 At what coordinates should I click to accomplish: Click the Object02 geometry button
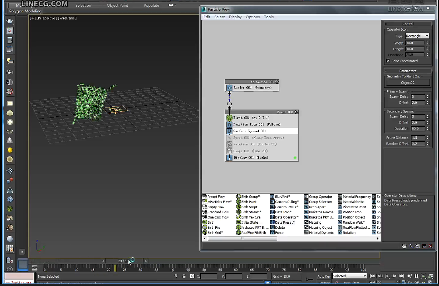tap(408, 83)
